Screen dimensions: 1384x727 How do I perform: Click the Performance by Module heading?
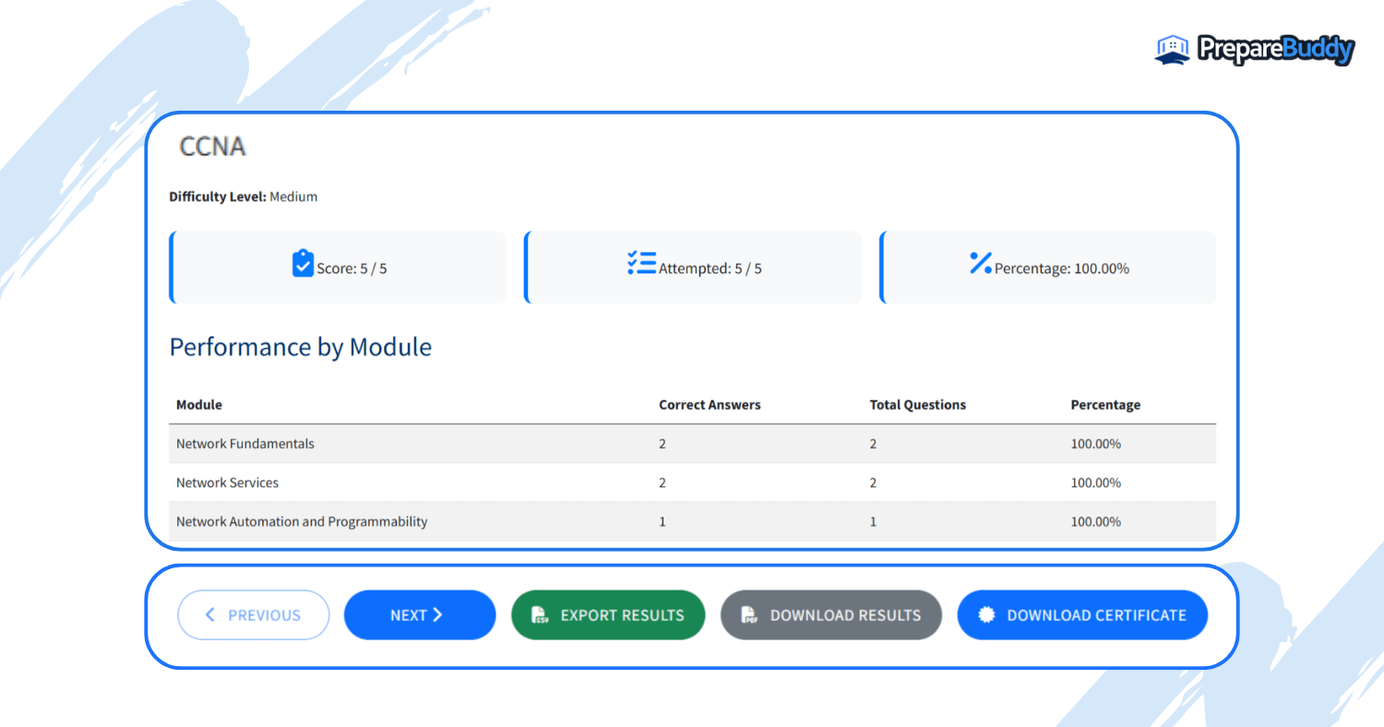300,347
